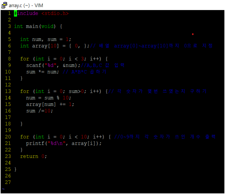Image resolution: width=225 pixels, height=194 pixels.
Task: Click the 'sum>0' for loop header on line 13
Action: click(64, 91)
